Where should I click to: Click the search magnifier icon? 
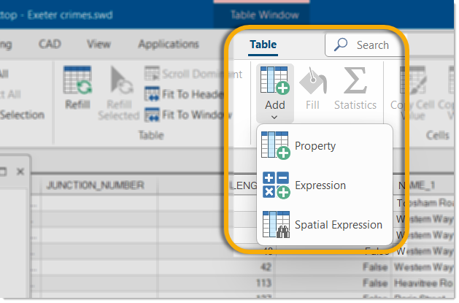341,45
